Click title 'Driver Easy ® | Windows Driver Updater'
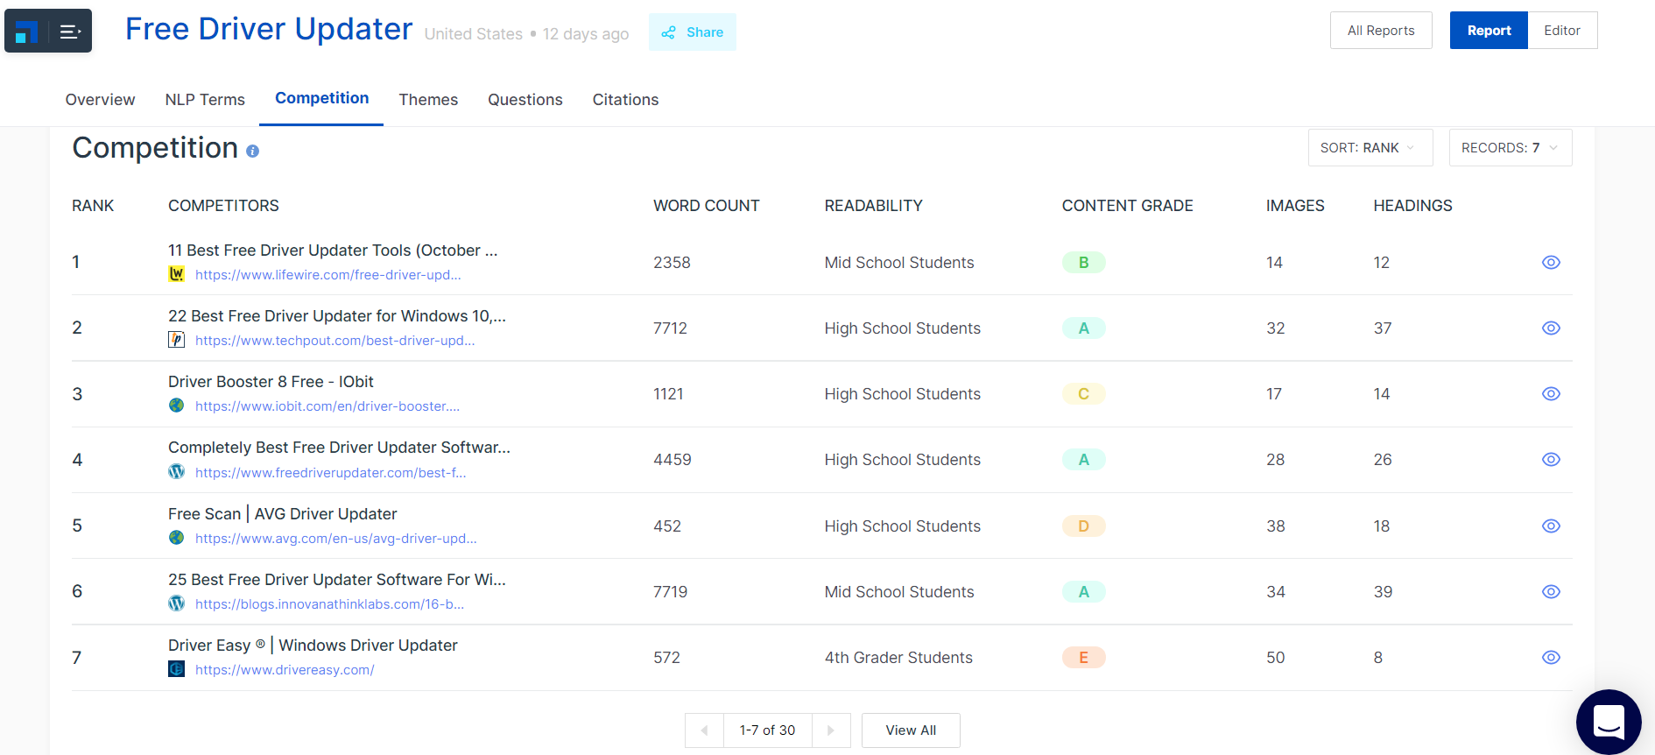The height and width of the screenshot is (755, 1655). 313,646
